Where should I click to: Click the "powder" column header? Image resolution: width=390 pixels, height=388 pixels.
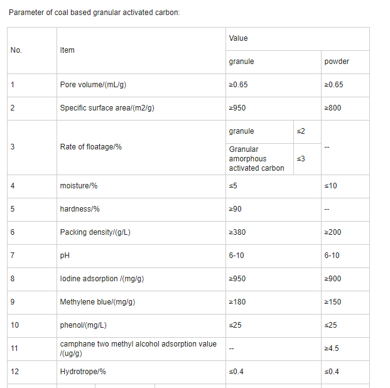point(337,62)
